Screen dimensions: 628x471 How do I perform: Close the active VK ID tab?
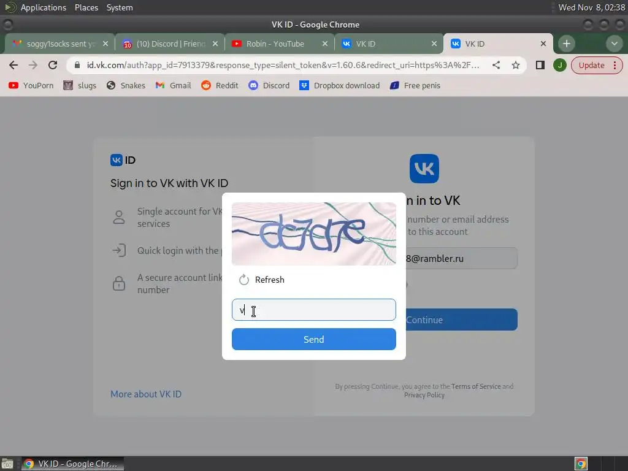[x=543, y=44]
